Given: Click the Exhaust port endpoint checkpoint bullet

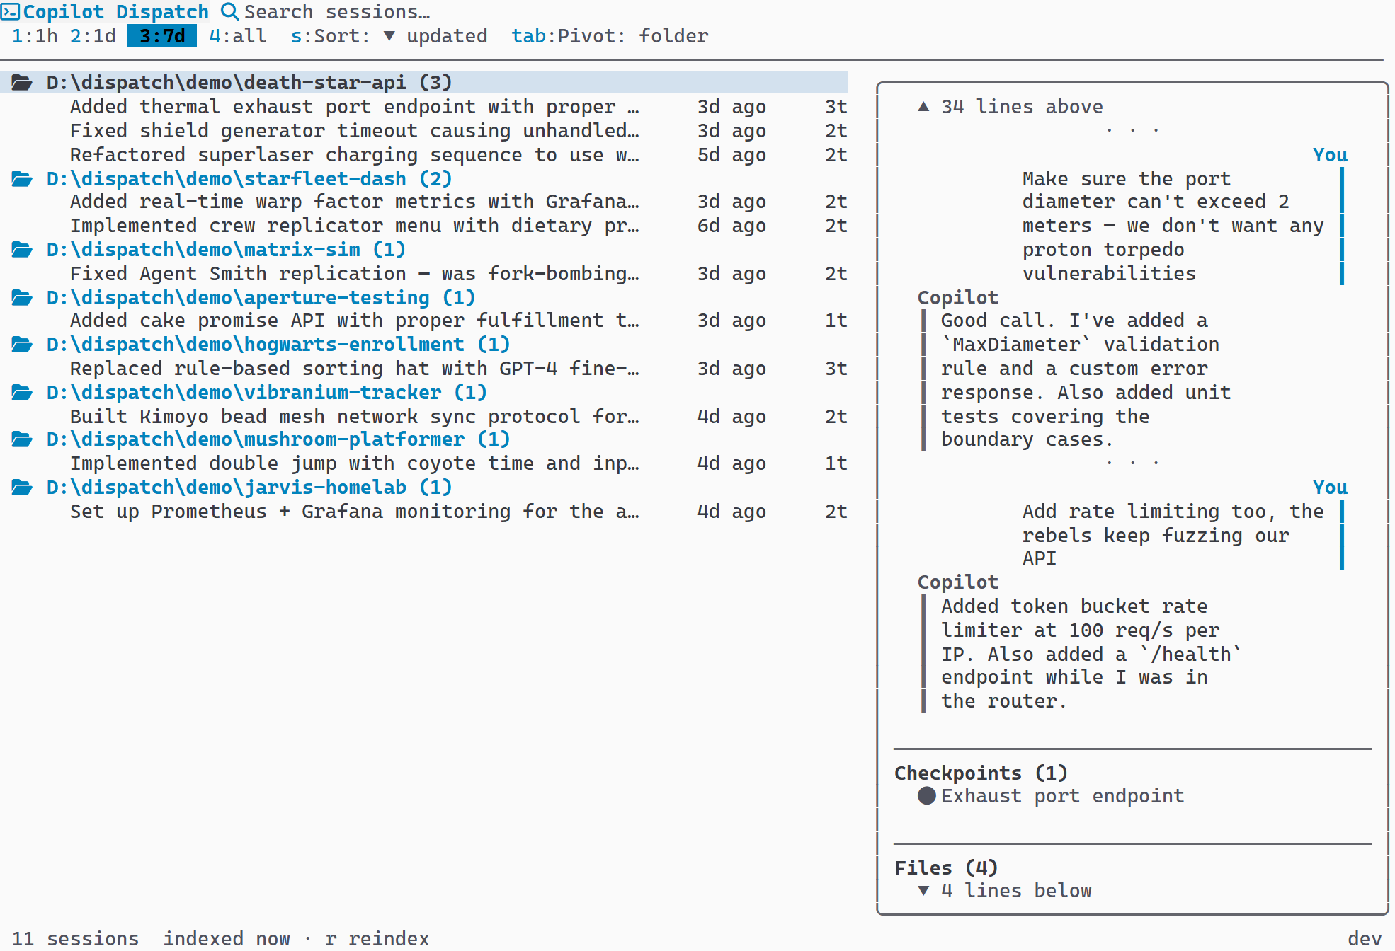Looking at the screenshot, I should [x=926, y=796].
